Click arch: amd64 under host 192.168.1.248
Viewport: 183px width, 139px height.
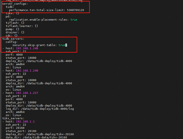[15, 64]
